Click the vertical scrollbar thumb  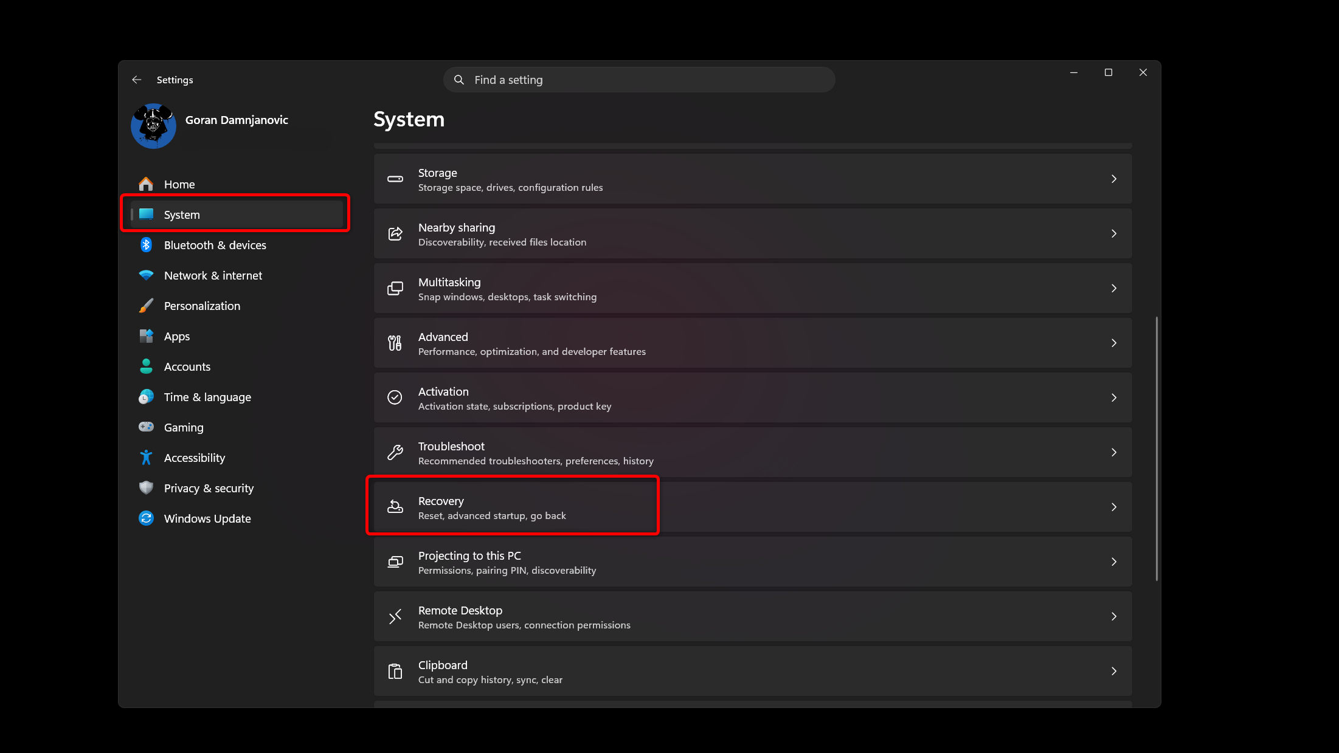(x=1156, y=449)
